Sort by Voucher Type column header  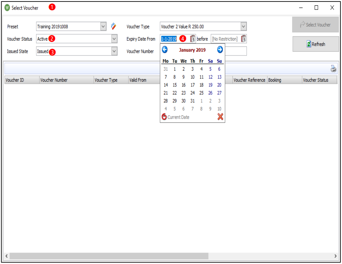point(111,80)
